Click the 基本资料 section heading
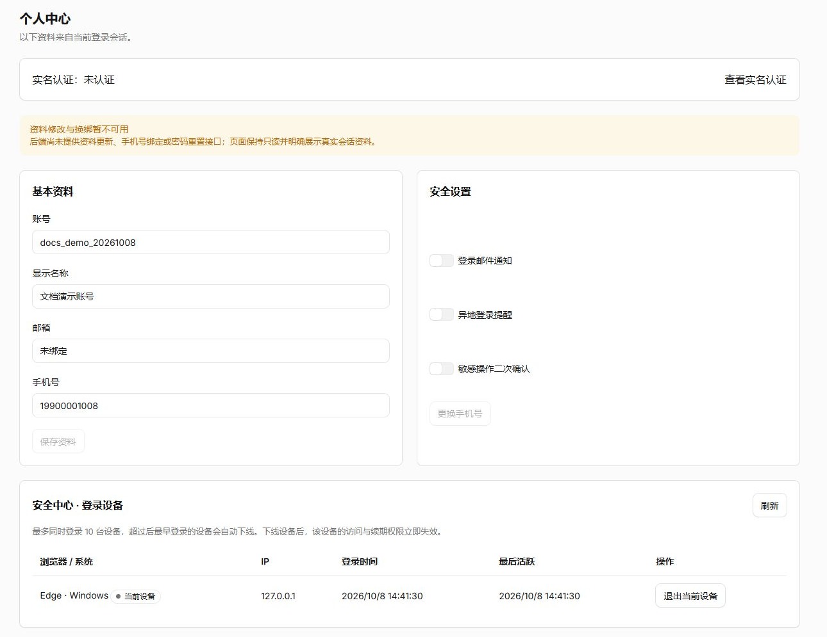Viewport: 827px width, 637px height. pos(53,191)
